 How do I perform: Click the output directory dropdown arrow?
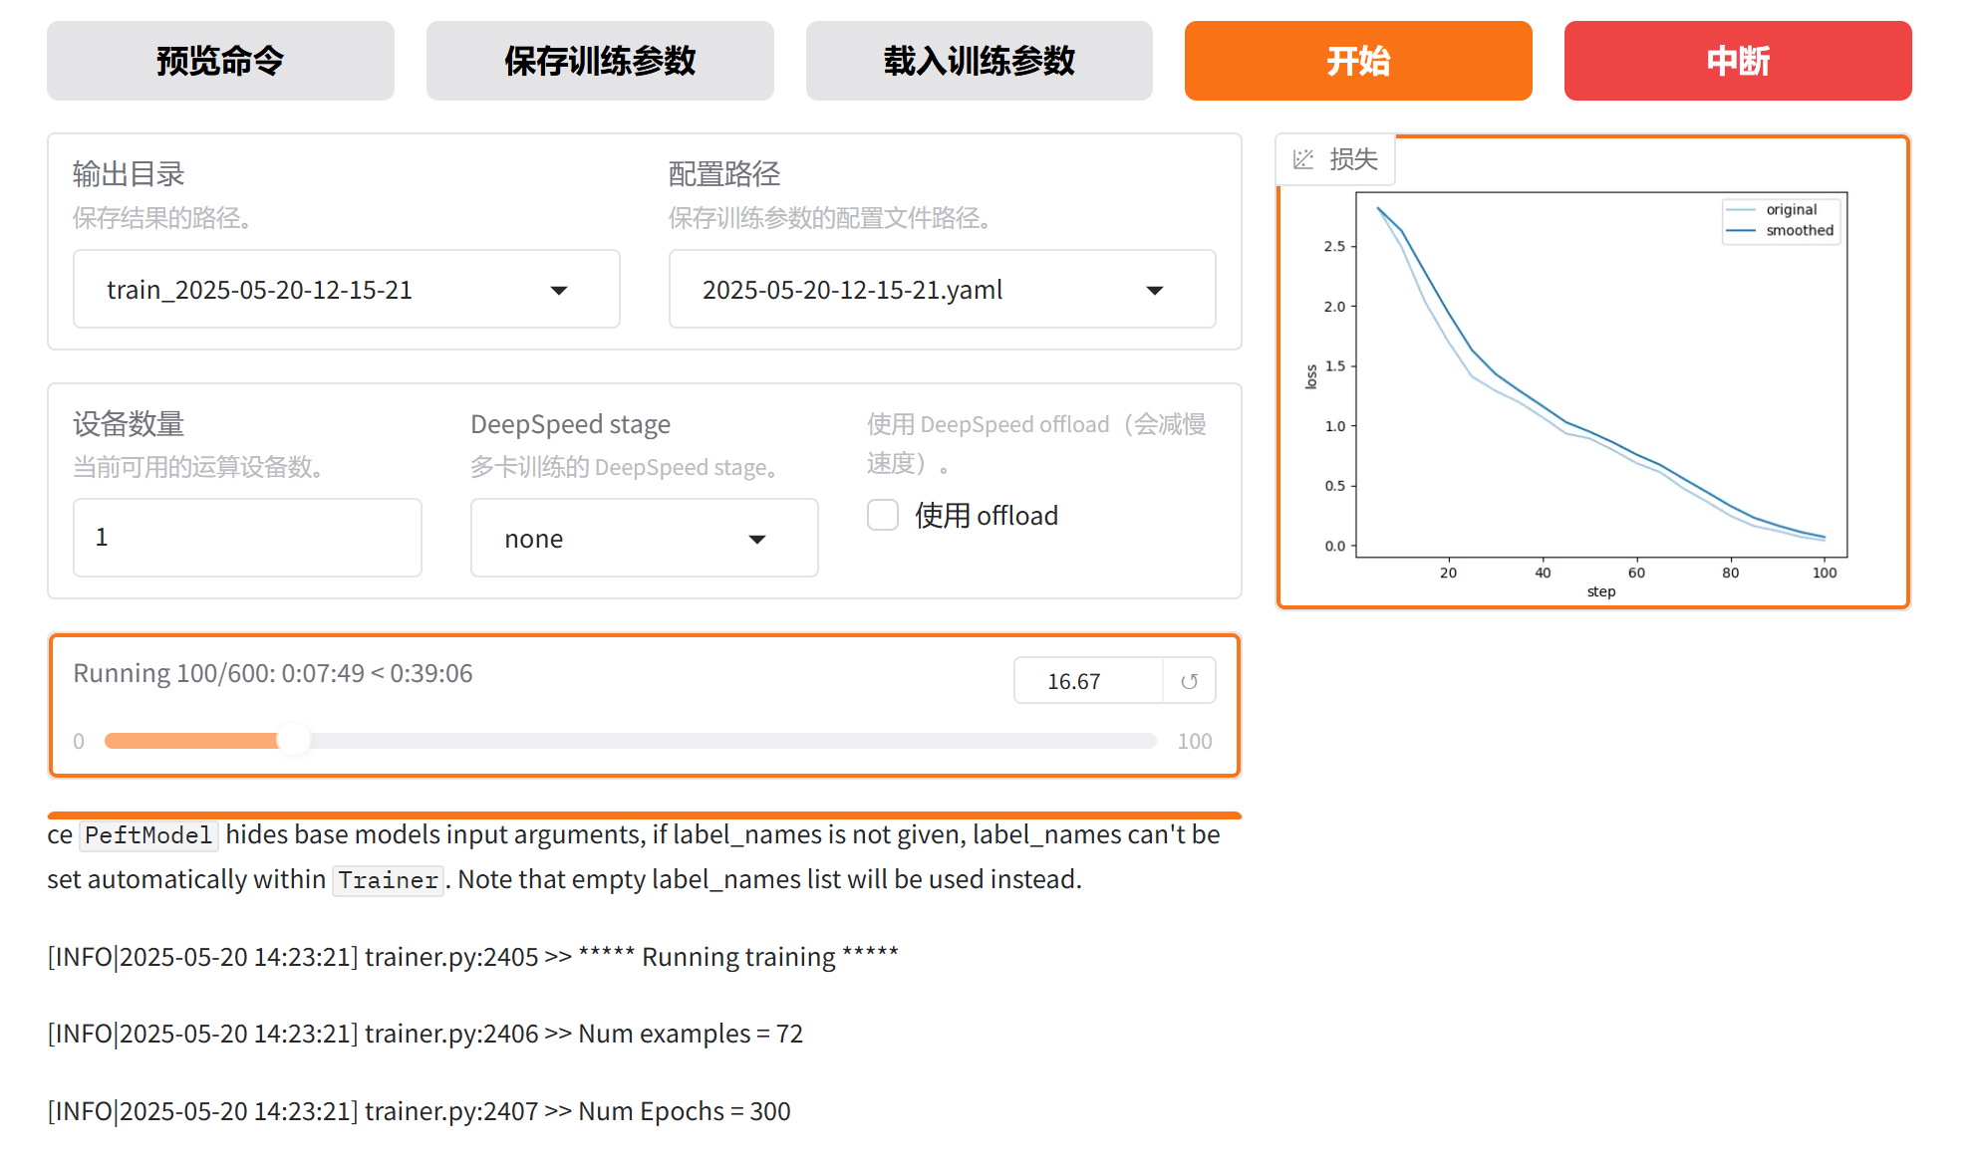tap(559, 291)
